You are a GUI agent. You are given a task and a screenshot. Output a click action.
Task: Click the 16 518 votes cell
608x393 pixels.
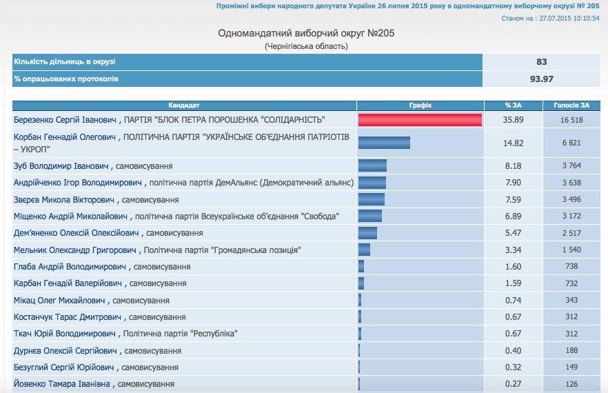point(571,120)
